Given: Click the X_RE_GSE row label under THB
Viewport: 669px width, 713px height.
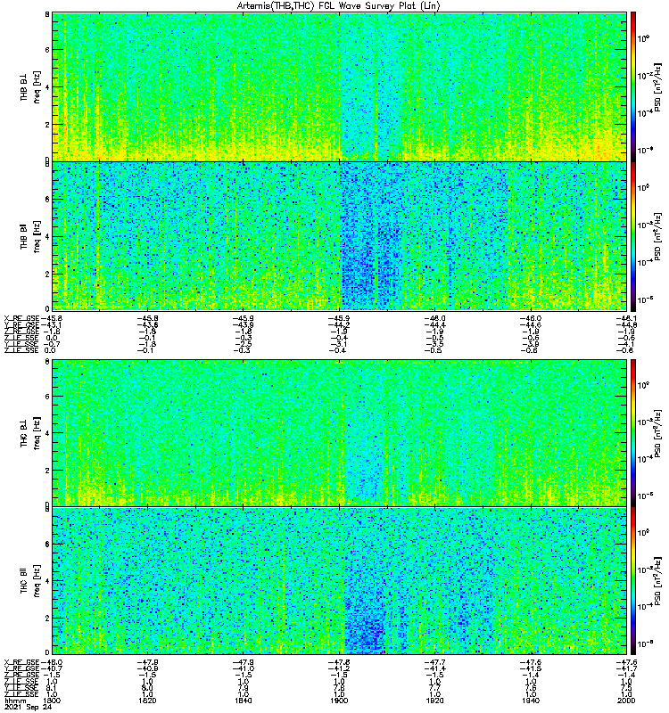Looking at the screenshot, I should [x=21, y=318].
